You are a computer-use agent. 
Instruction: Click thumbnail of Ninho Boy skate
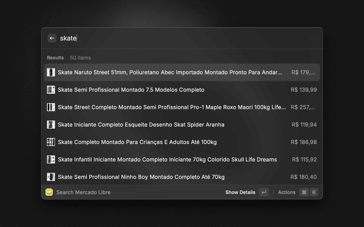[x=51, y=177]
